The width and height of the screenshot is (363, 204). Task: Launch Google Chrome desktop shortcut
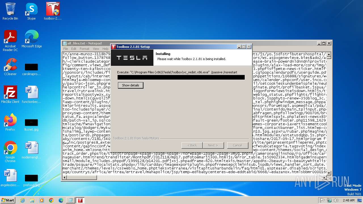10,152
